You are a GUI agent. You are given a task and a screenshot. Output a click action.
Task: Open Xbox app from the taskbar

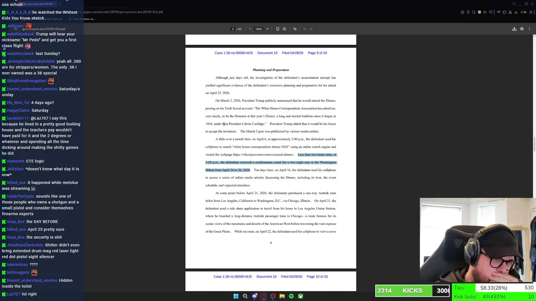300,296
